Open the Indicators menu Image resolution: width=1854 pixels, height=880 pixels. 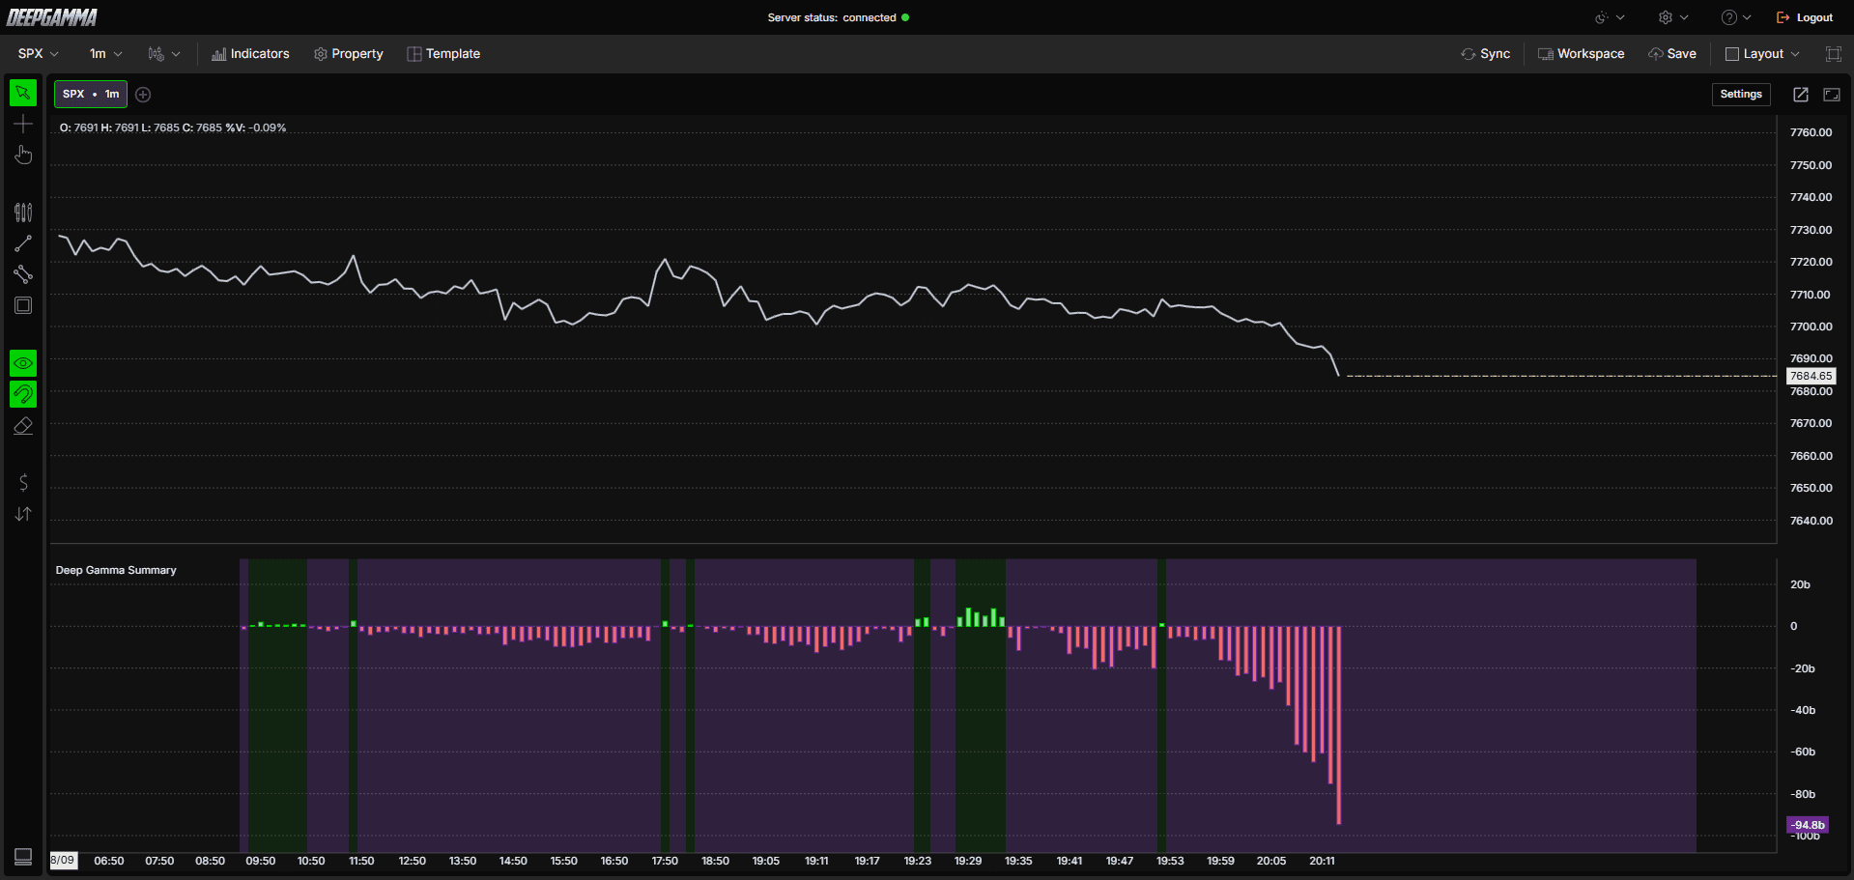(x=250, y=54)
